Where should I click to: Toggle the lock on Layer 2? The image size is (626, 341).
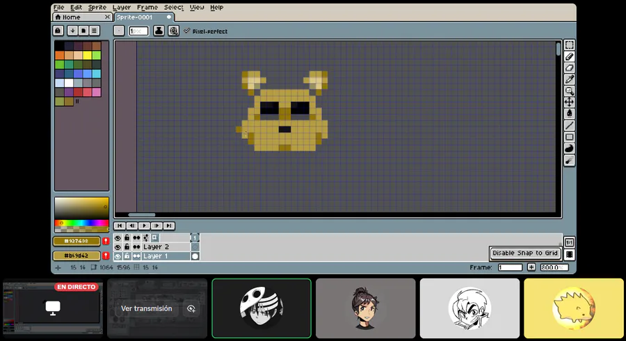pos(127,247)
